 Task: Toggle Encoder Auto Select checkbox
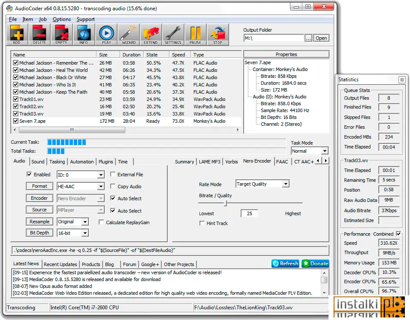pyautogui.click(x=113, y=198)
